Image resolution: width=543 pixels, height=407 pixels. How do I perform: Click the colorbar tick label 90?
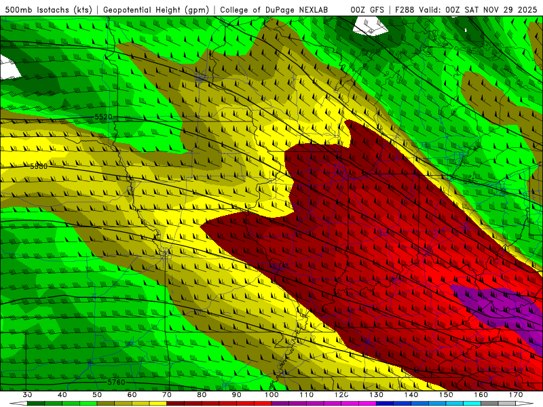[x=237, y=395]
